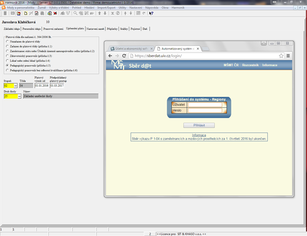This screenshot has height=236, width=307.
Task: Click the Platový výměr od date field
Action: pos(41,86)
